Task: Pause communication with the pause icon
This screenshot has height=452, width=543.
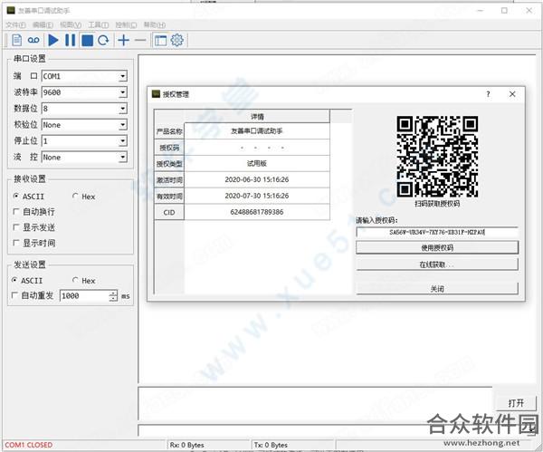Action: pos(71,40)
